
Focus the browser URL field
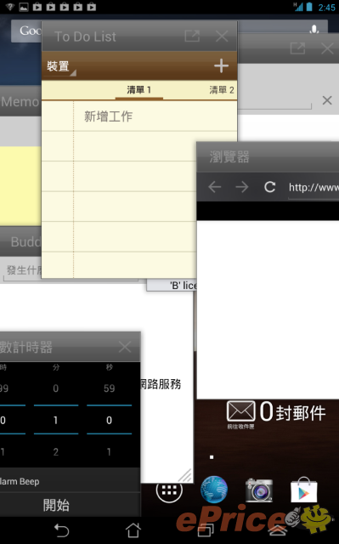click(x=314, y=188)
